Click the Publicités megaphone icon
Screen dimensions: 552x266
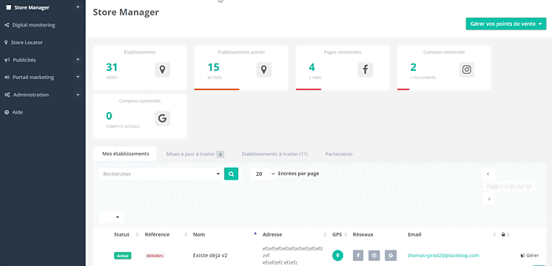pos(7,60)
